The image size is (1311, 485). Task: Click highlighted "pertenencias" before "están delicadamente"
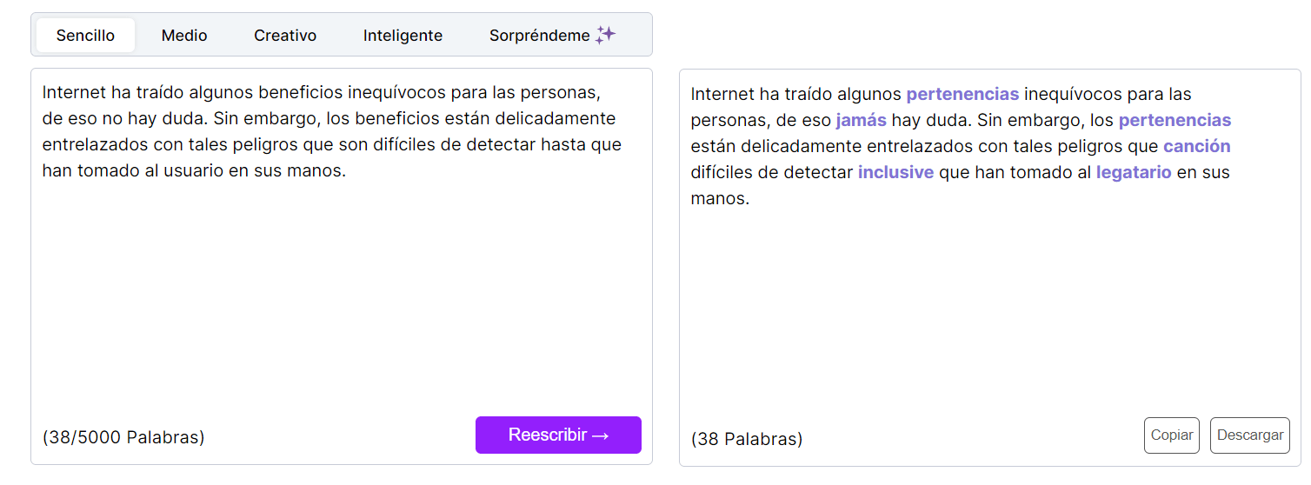[x=1175, y=120]
